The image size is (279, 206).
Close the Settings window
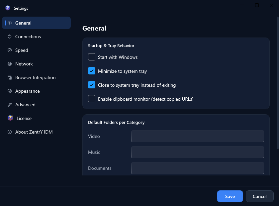(271, 5)
